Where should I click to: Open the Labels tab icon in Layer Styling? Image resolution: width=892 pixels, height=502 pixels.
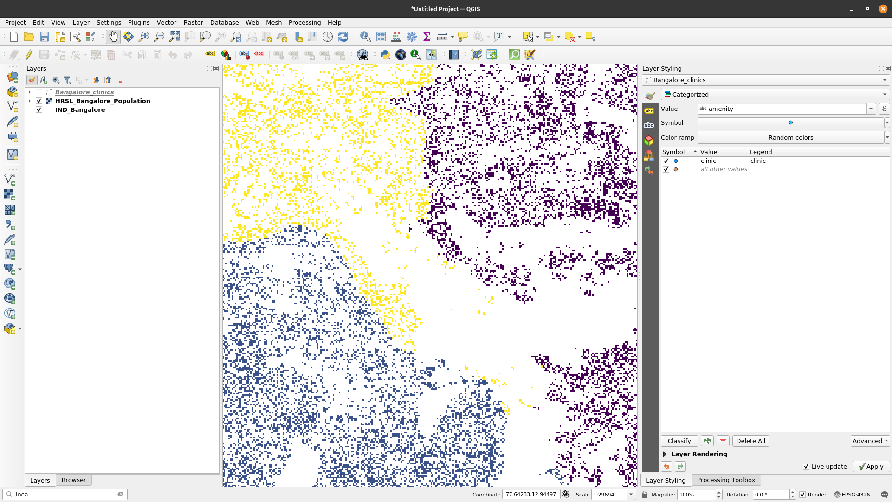[649, 111]
